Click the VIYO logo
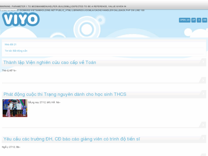 [21, 19]
